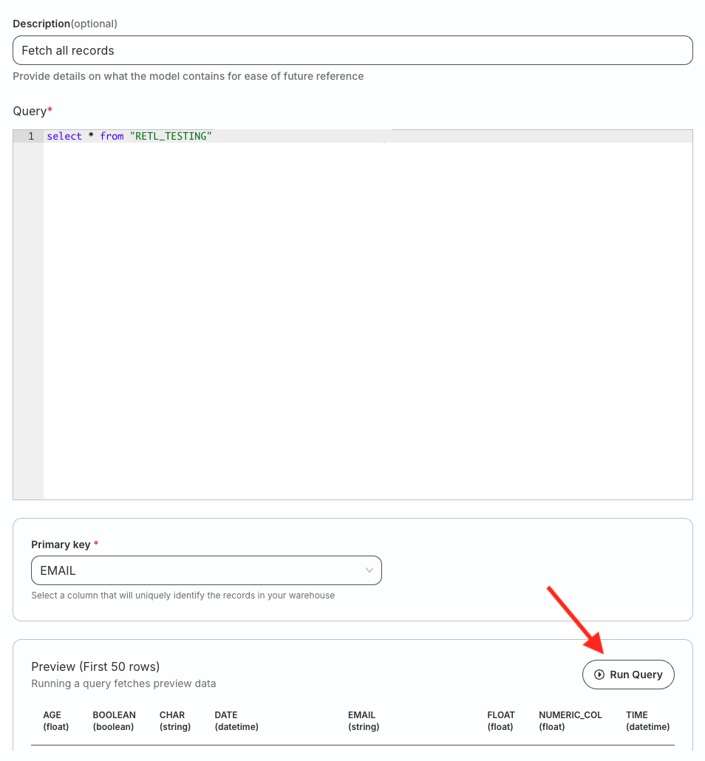The width and height of the screenshot is (705, 761).
Task: Select the AGE (float) column header
Action: 55,720
